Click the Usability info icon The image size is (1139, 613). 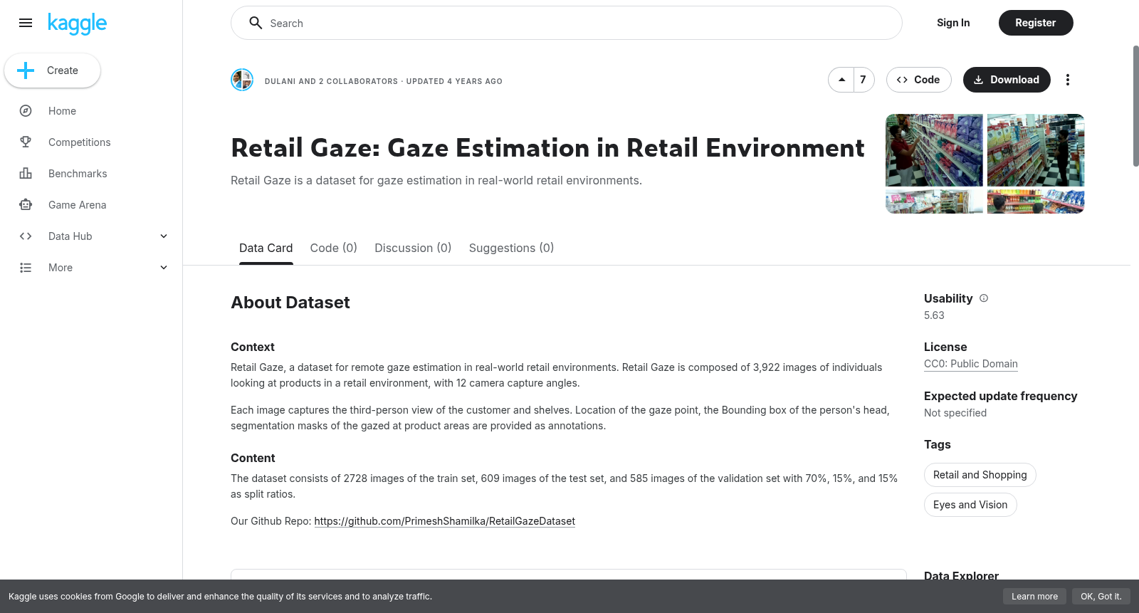click(984, 298)
